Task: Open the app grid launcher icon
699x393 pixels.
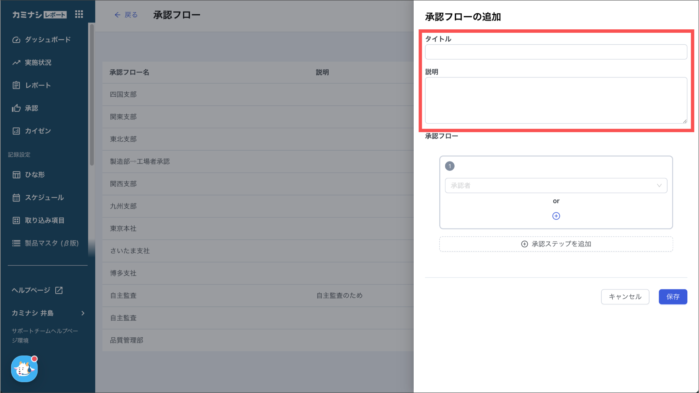Action: coord(79,14)
